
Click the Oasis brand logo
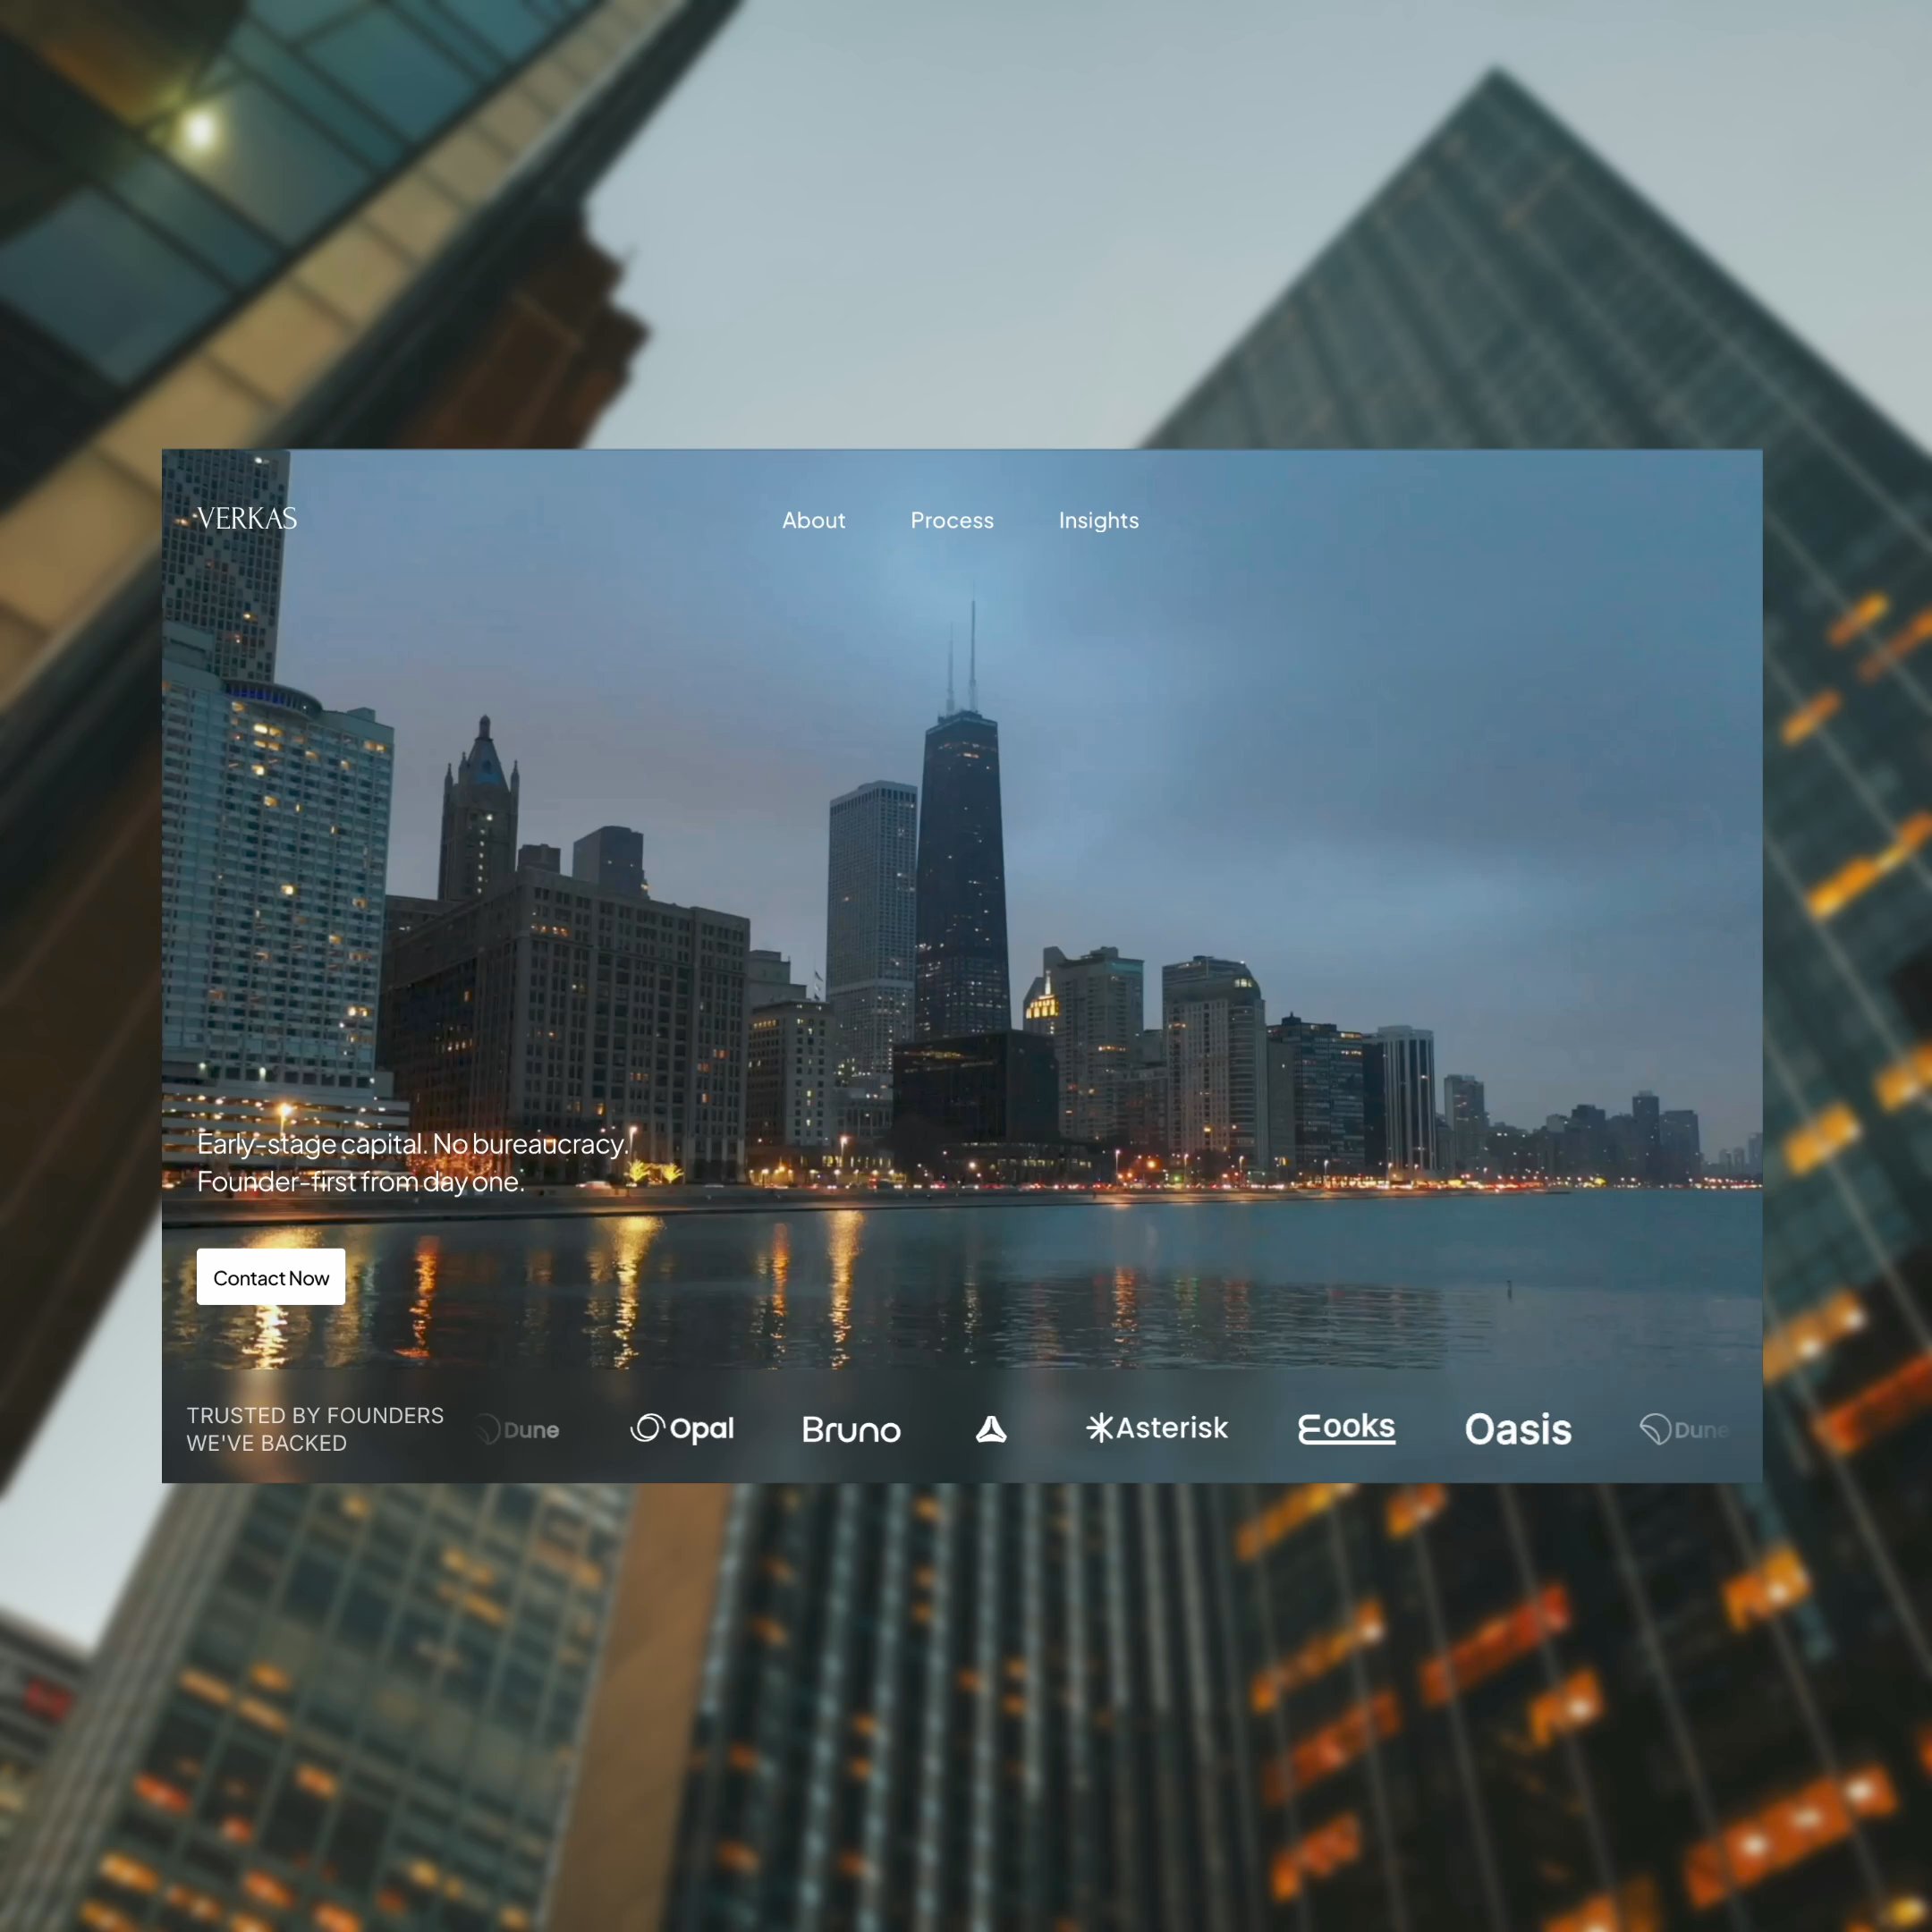pyautogui.click(x=1517, y=1430)
